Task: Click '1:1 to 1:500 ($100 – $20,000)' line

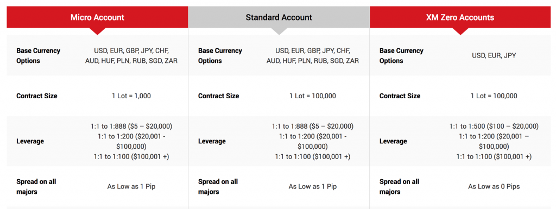Action: (x=494, y=126)
